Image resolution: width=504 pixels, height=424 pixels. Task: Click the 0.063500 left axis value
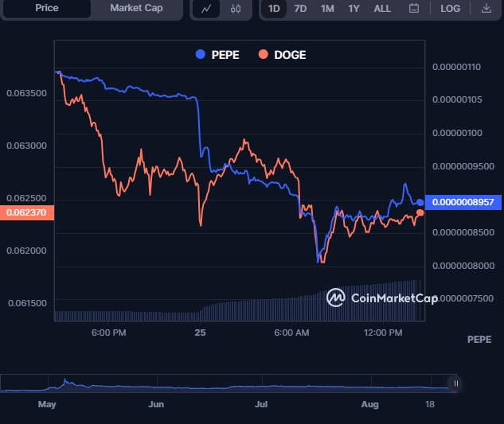pos(27,93)
